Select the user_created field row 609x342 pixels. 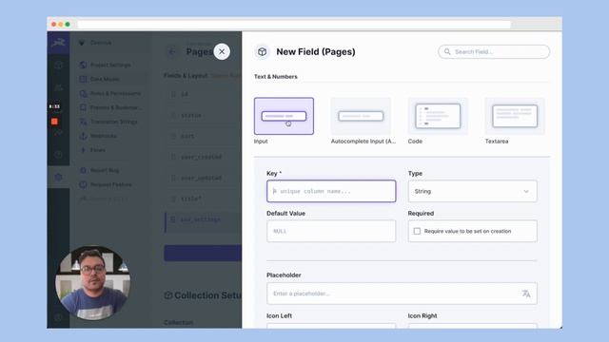[203, 157]
